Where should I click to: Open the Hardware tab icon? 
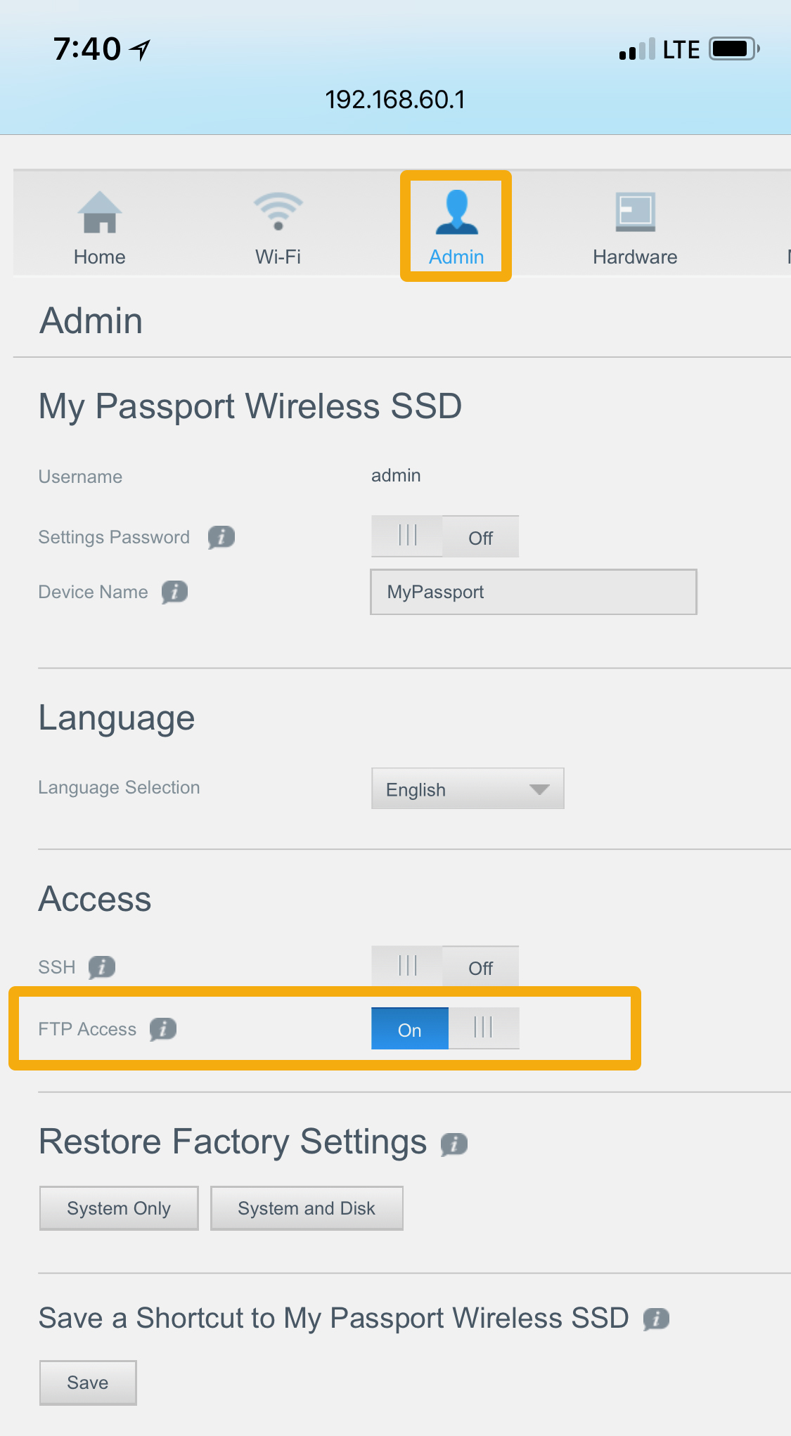(635, 212)
